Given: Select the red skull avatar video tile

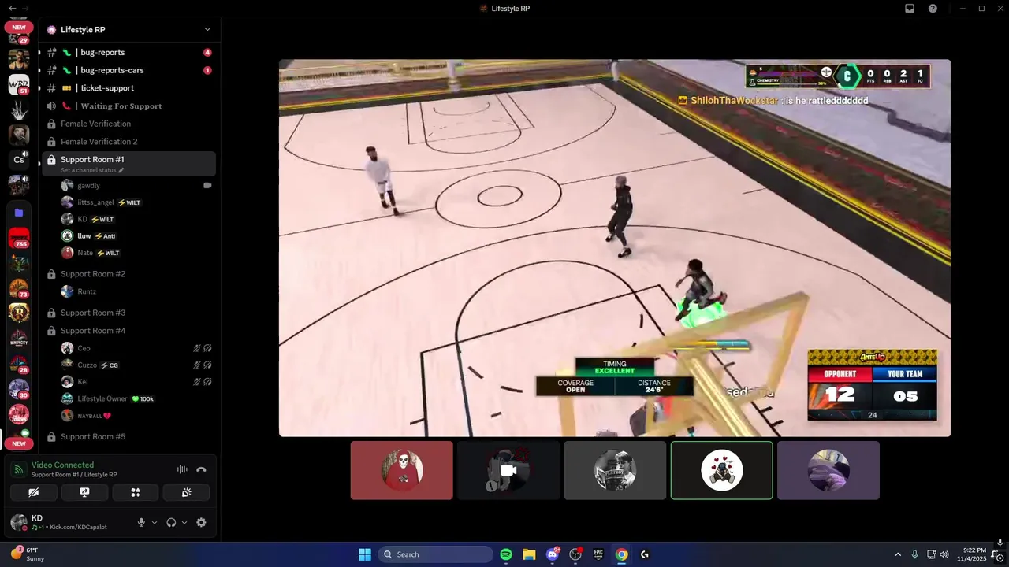Looking at the screenshot, I should coord(402,470).
